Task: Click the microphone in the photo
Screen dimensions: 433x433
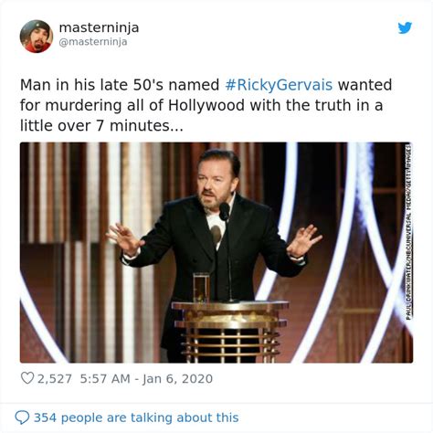Action: (x=225, y=211)
